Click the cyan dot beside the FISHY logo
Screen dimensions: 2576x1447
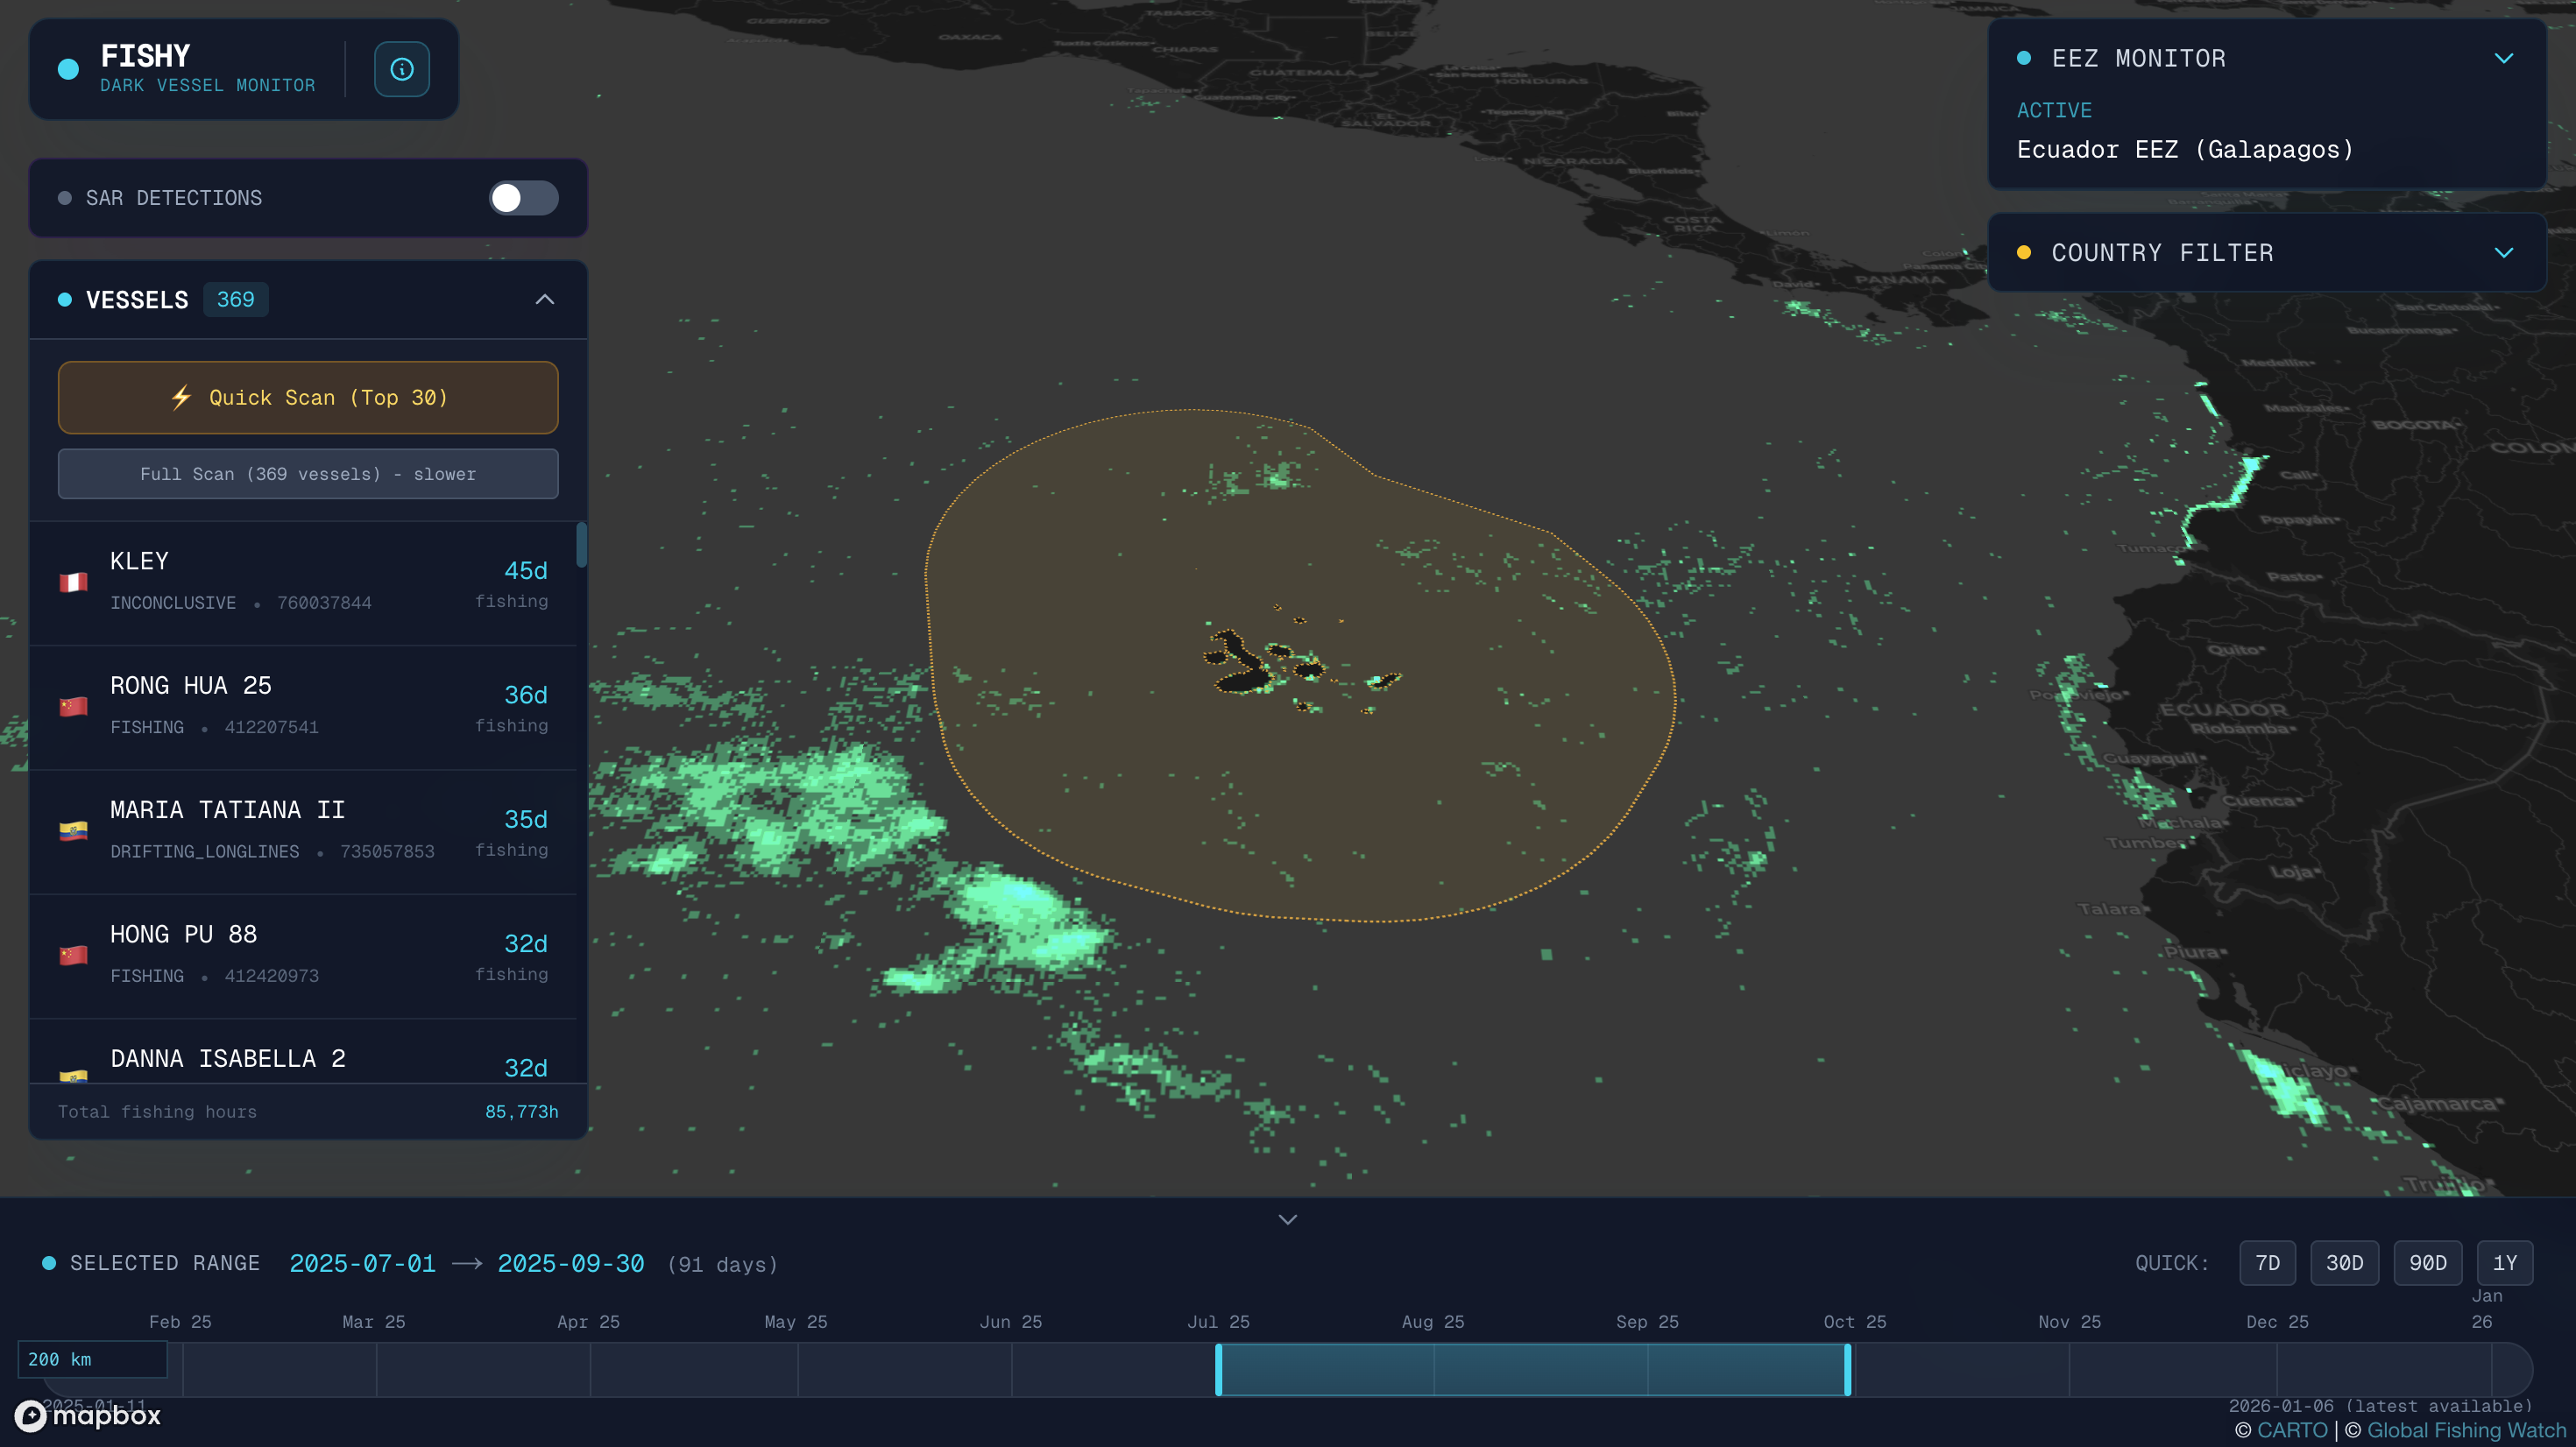click(x=68, y=69)
